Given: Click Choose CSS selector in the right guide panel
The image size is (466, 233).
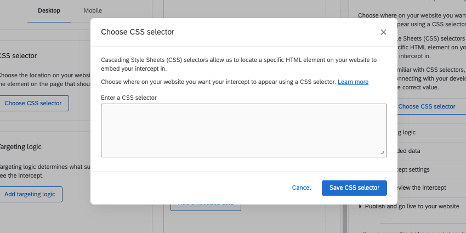Looking at the screenshot, I should tap(427, 106).
